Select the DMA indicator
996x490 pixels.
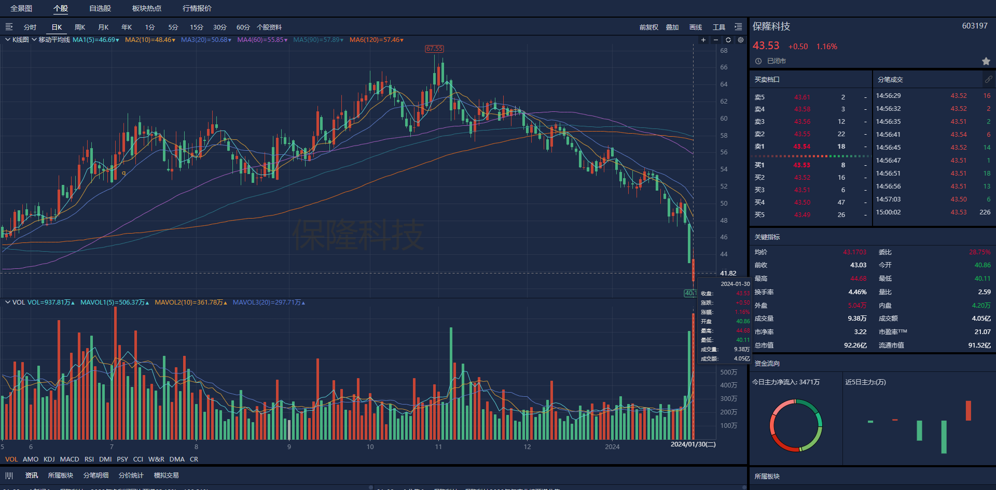click(177, 459)
